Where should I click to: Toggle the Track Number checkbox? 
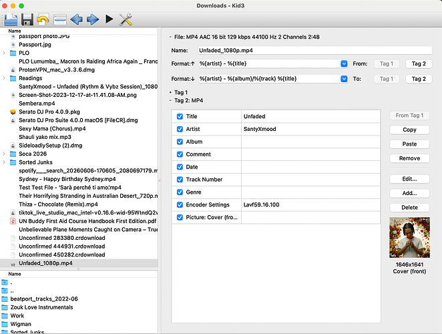pos(180,180)
